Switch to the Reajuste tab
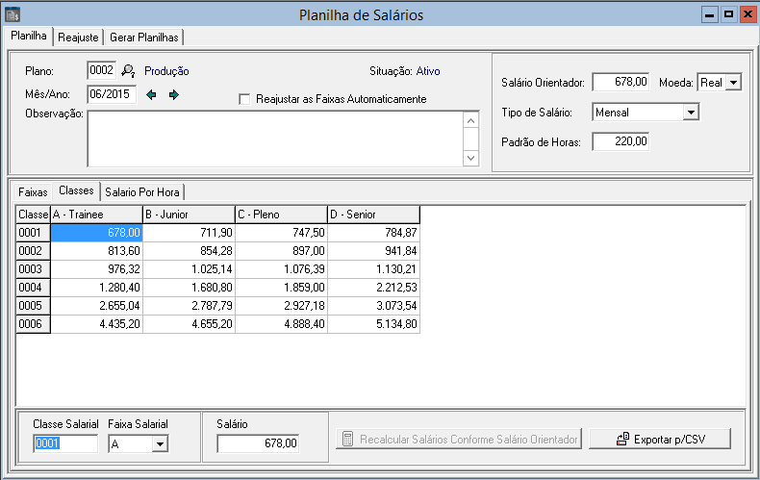 pos(77,37)
